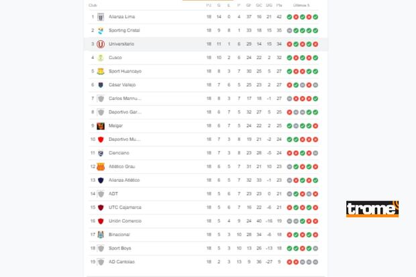Click the Club column header
This screenshot has height=277, width=416.
93,5
